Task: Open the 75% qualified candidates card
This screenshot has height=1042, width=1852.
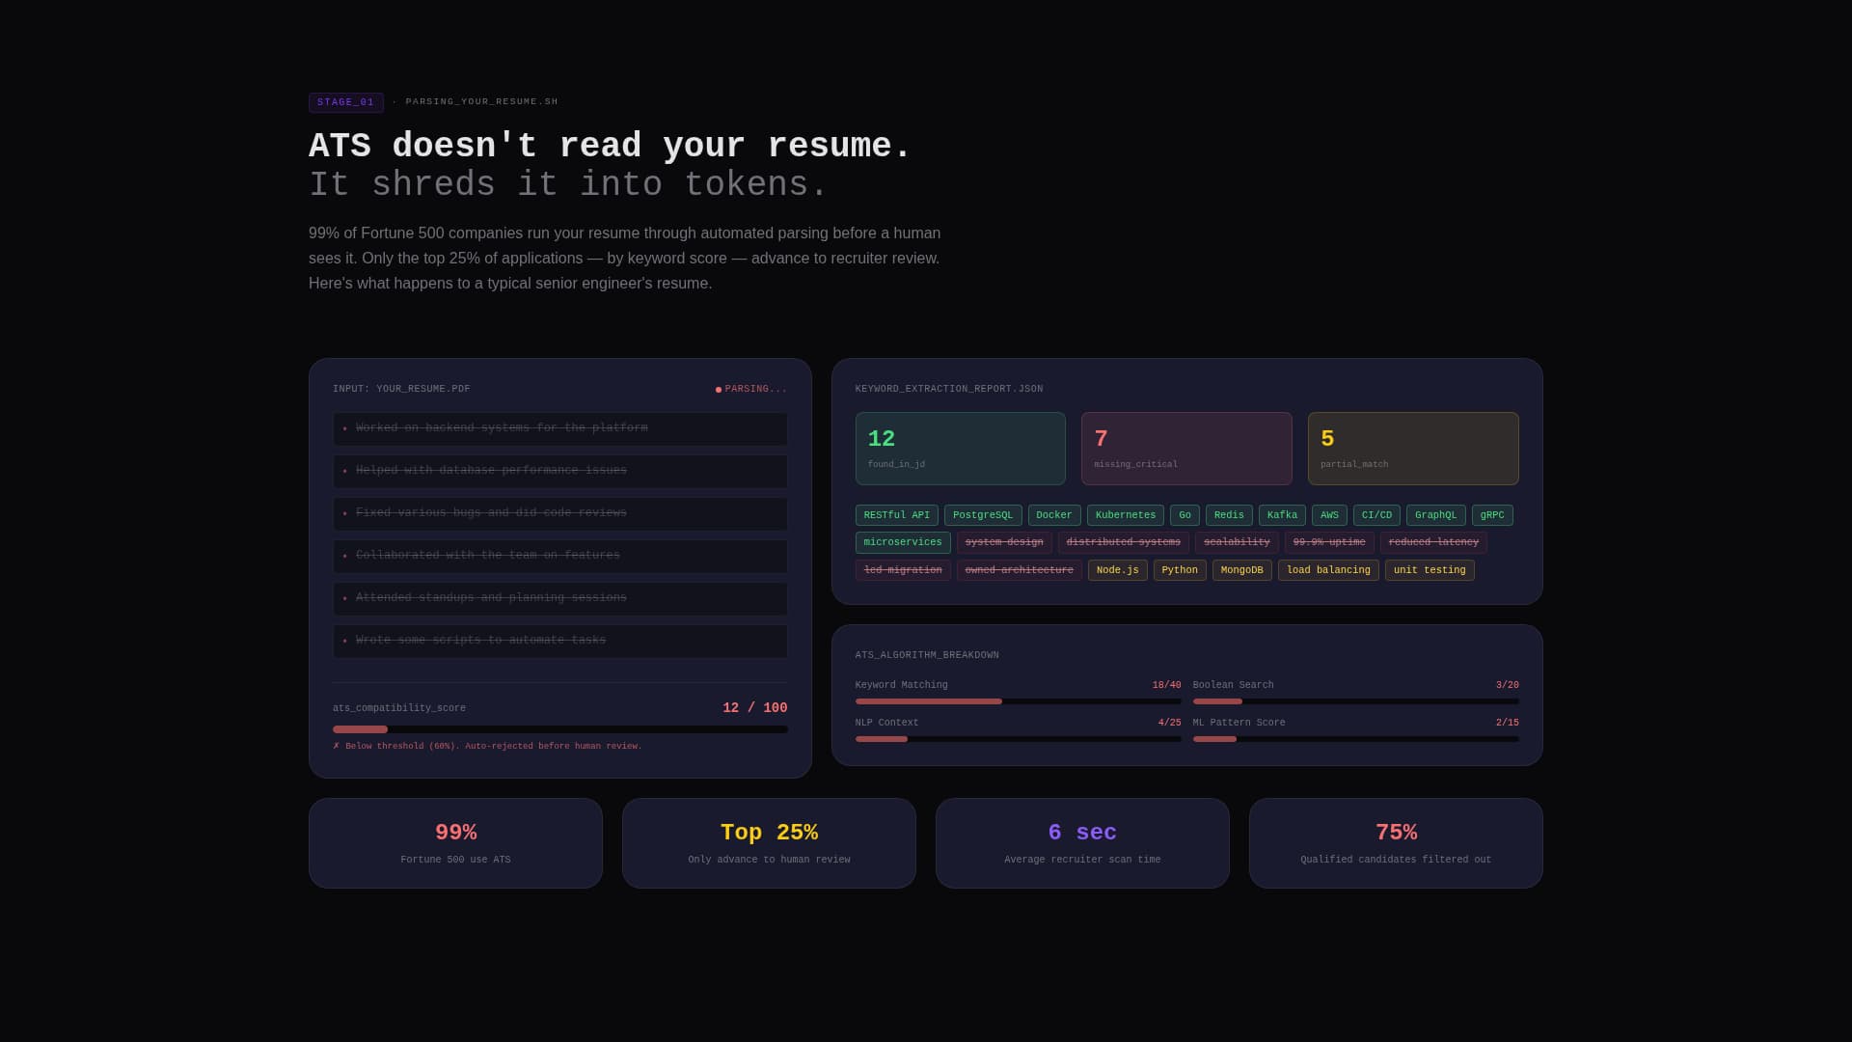Action: pos(1396,843)
